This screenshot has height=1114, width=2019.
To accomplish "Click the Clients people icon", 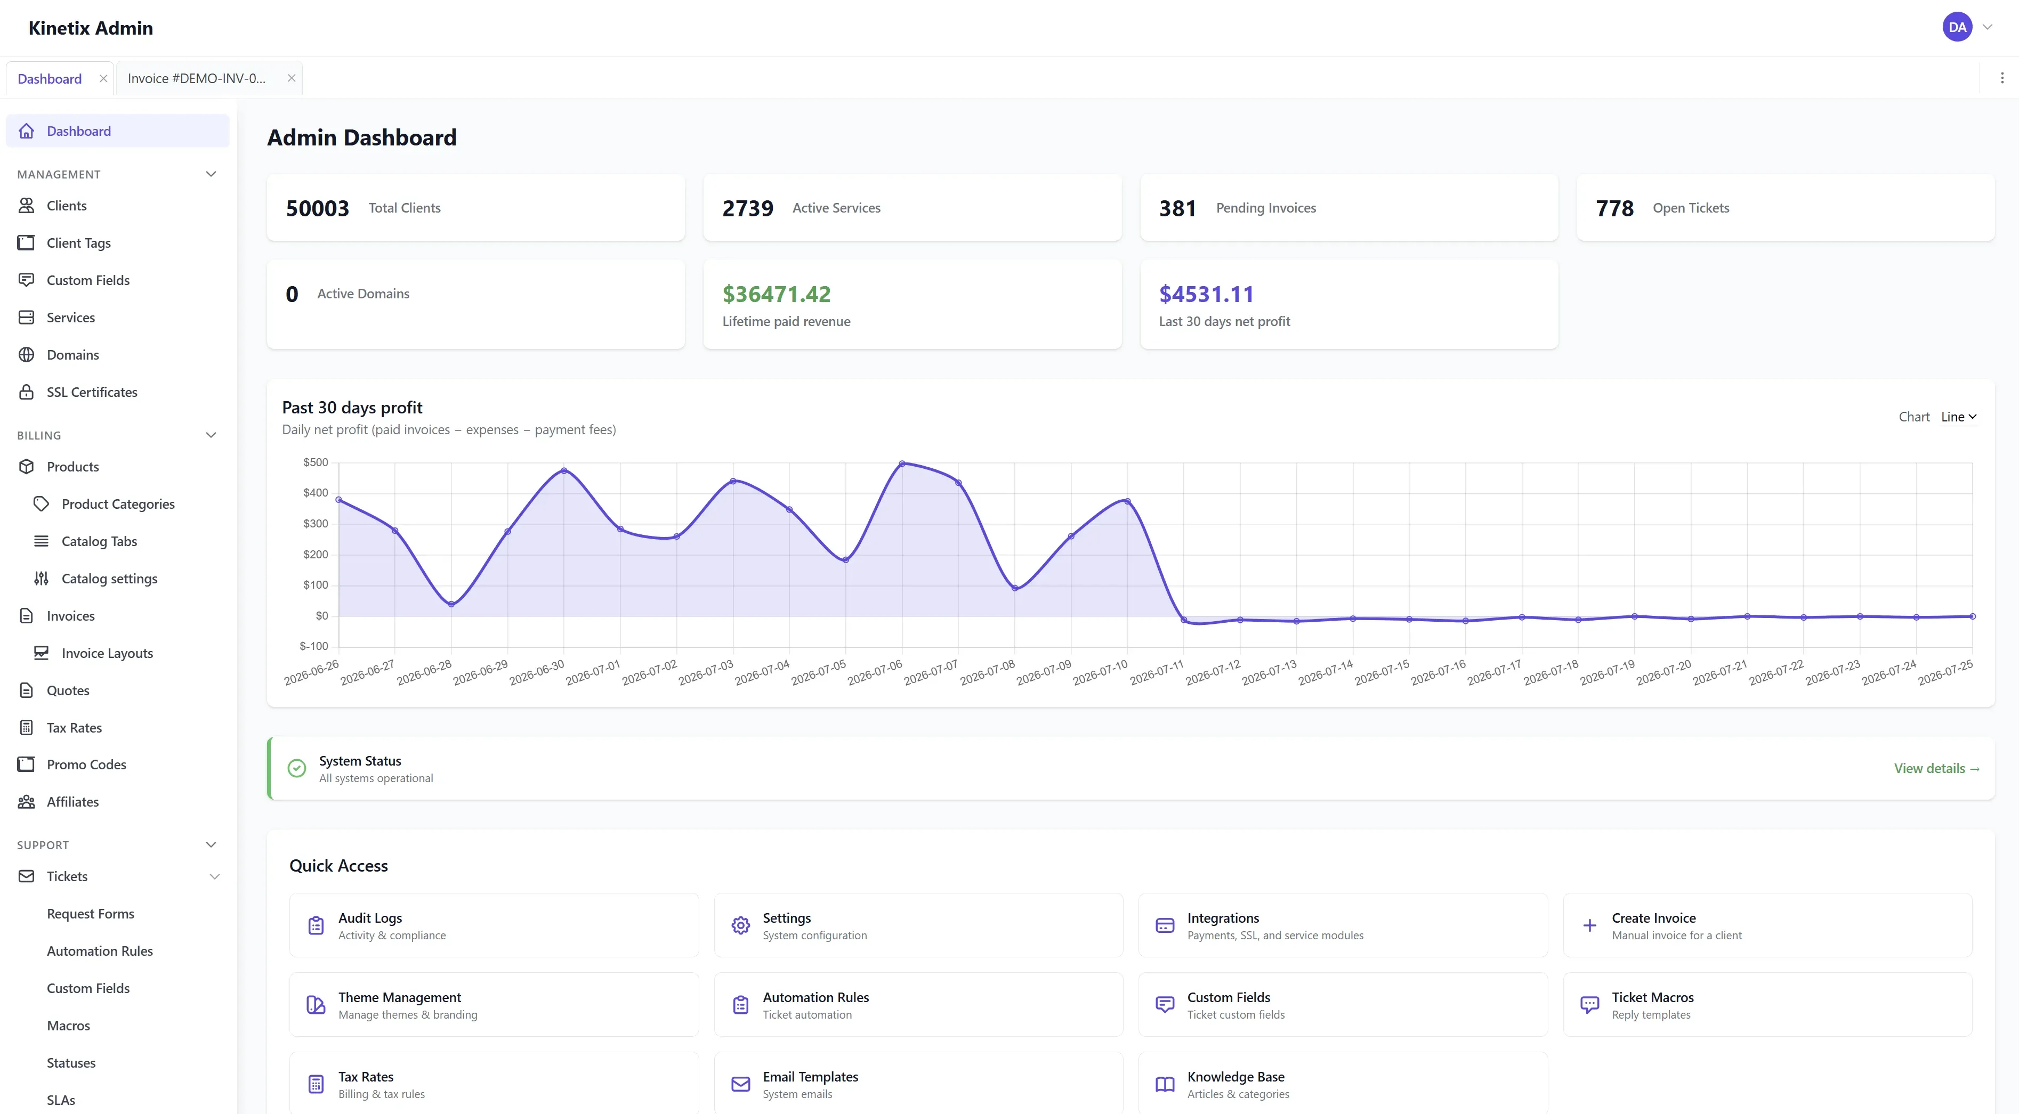I will (27, 205).
